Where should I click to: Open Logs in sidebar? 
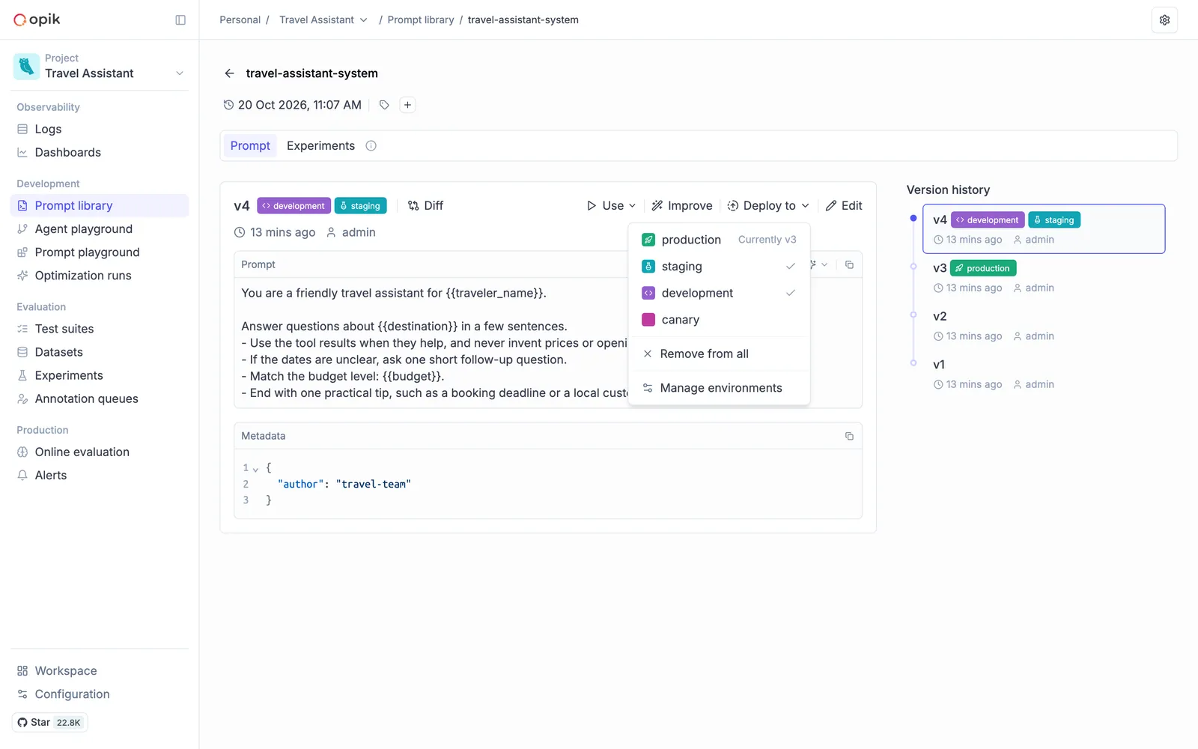coord(100,129)
